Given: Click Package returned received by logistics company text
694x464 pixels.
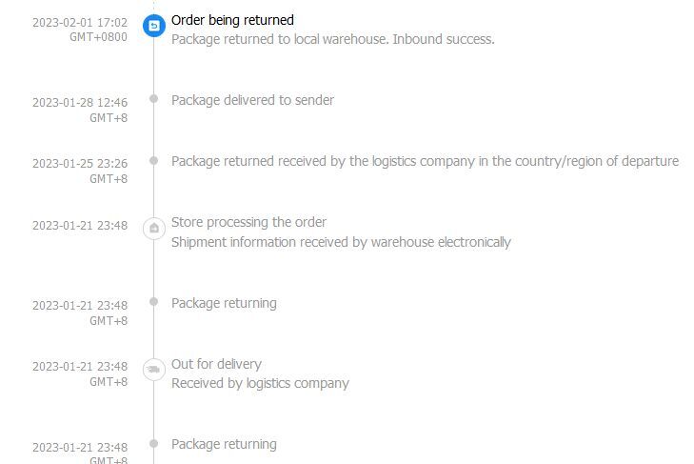Looking at the screenshot, I should 425,161.
